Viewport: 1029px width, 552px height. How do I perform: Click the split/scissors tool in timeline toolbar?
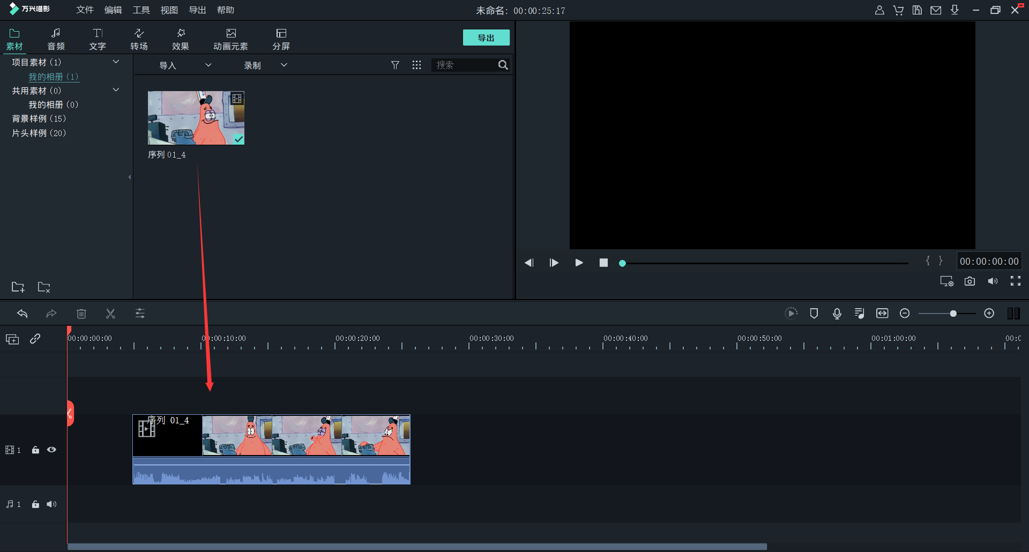pyautogui.click(x=110, y=314)
